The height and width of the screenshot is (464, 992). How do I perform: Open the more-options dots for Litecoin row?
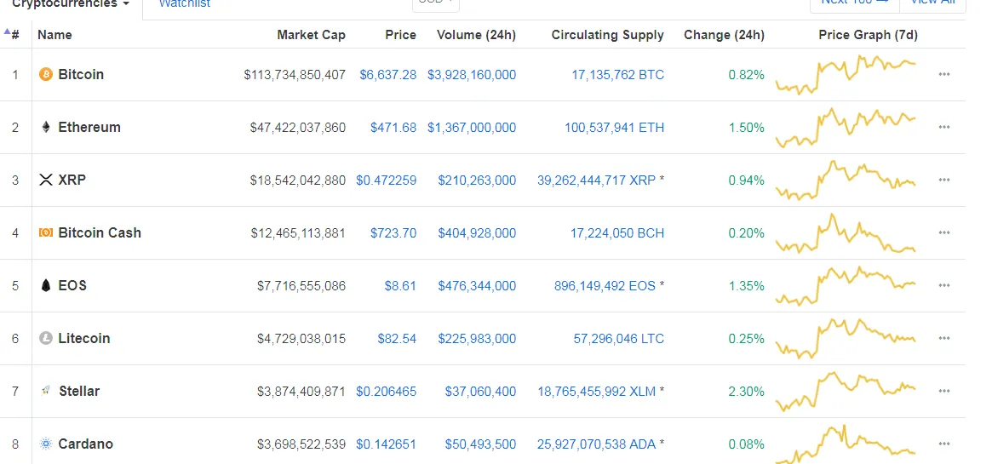944,338
